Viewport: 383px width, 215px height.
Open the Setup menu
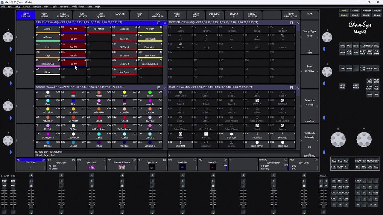(17, 7)
